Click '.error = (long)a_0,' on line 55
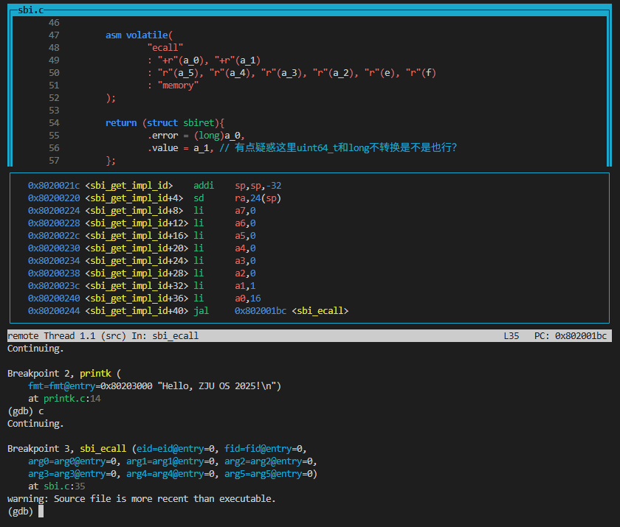620x527 pixels. tap(196, 136)
